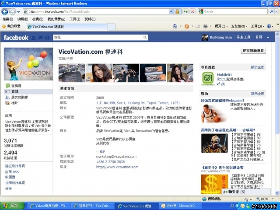Select the VicoVation.com 視連科 browser tab
Image resolution: width=280 pixels, height=210 pixels.
[x=67, y=27]
